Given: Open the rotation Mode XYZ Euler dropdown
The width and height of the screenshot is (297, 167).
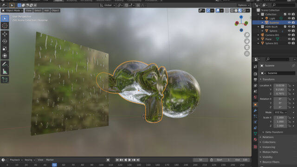Looking at the screenshot, I should tap(280, 112).
